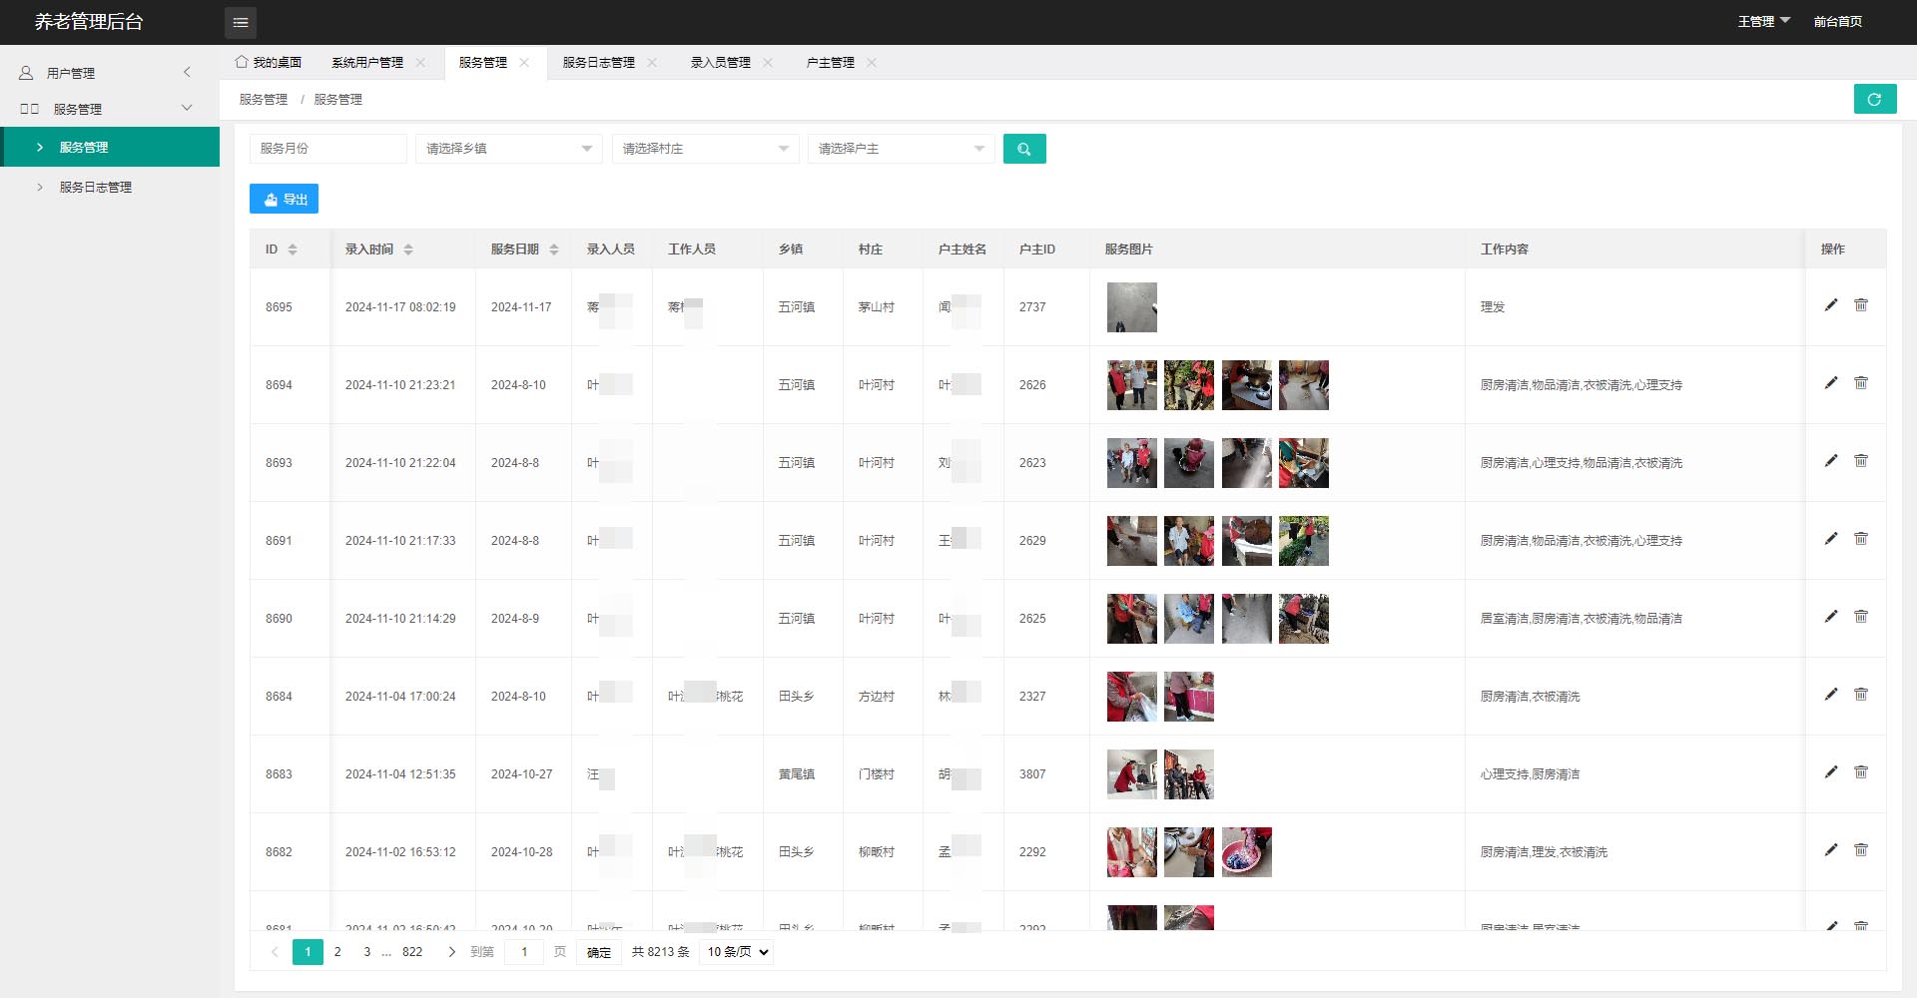This screenshot has width=1917, height=998.
Task: Close the 系统用户管理 tab
Action: click(420, 62)
